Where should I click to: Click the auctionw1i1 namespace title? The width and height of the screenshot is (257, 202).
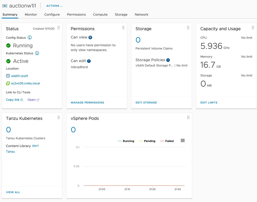tap(23, 6)
